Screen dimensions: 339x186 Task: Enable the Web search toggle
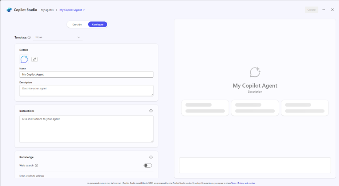click(148, 166)
